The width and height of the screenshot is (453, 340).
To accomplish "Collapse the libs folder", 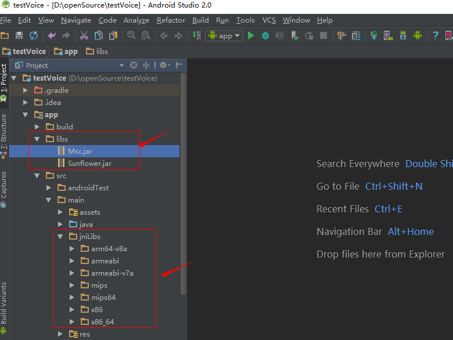I will point(37,139).
